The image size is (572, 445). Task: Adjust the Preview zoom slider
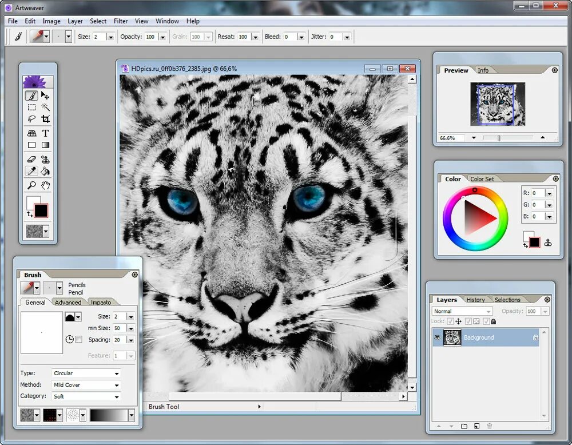coord(499,138)
